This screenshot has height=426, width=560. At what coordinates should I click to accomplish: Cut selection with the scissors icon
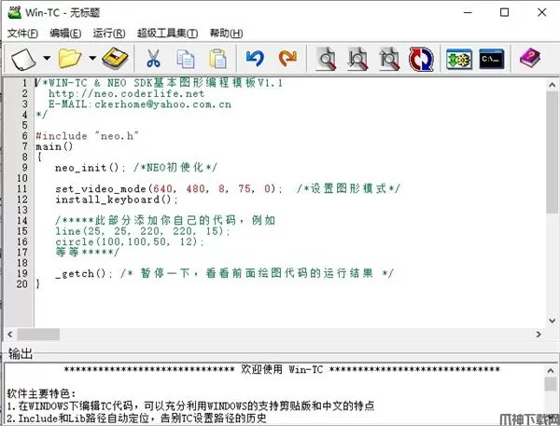tap(154, 59)
